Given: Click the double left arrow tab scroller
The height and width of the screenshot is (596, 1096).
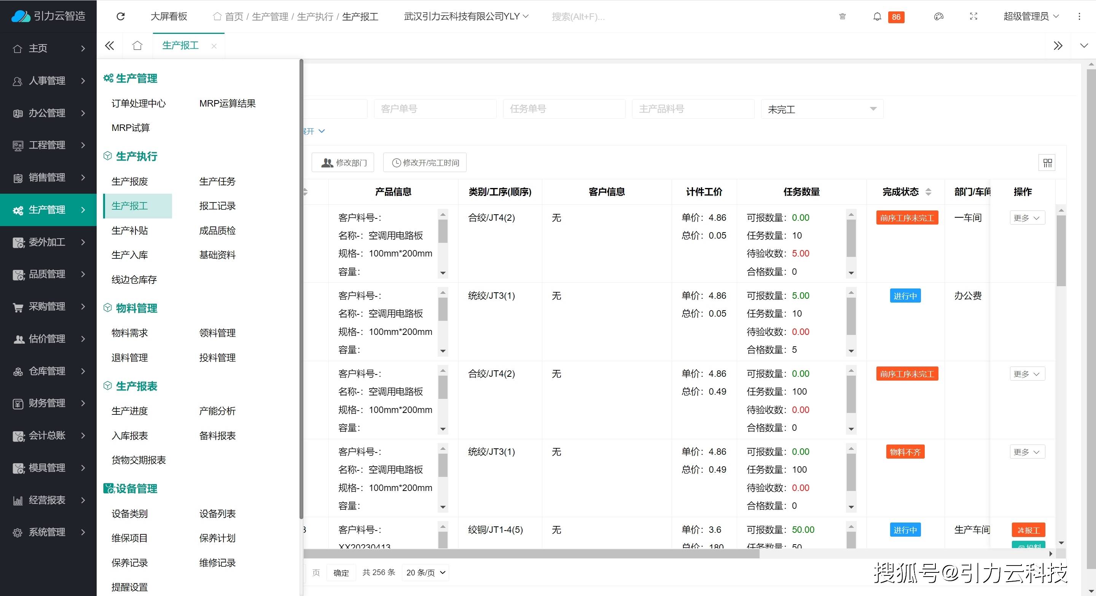Looking at the screenshot, I should pyautogui.click(x=109, y=46).
